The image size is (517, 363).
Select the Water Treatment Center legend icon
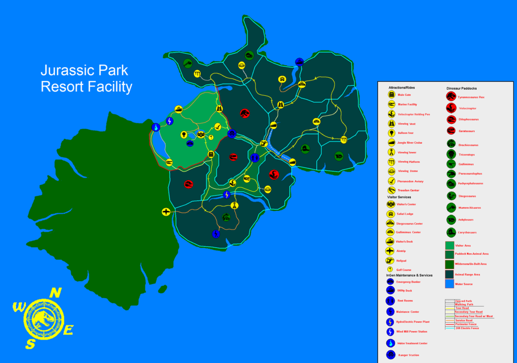391,343
